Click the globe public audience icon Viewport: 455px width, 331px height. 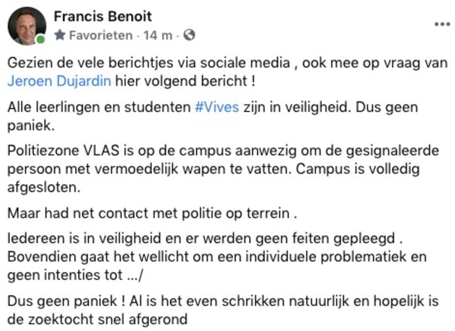pyautogui.click(x=189, y=35)
